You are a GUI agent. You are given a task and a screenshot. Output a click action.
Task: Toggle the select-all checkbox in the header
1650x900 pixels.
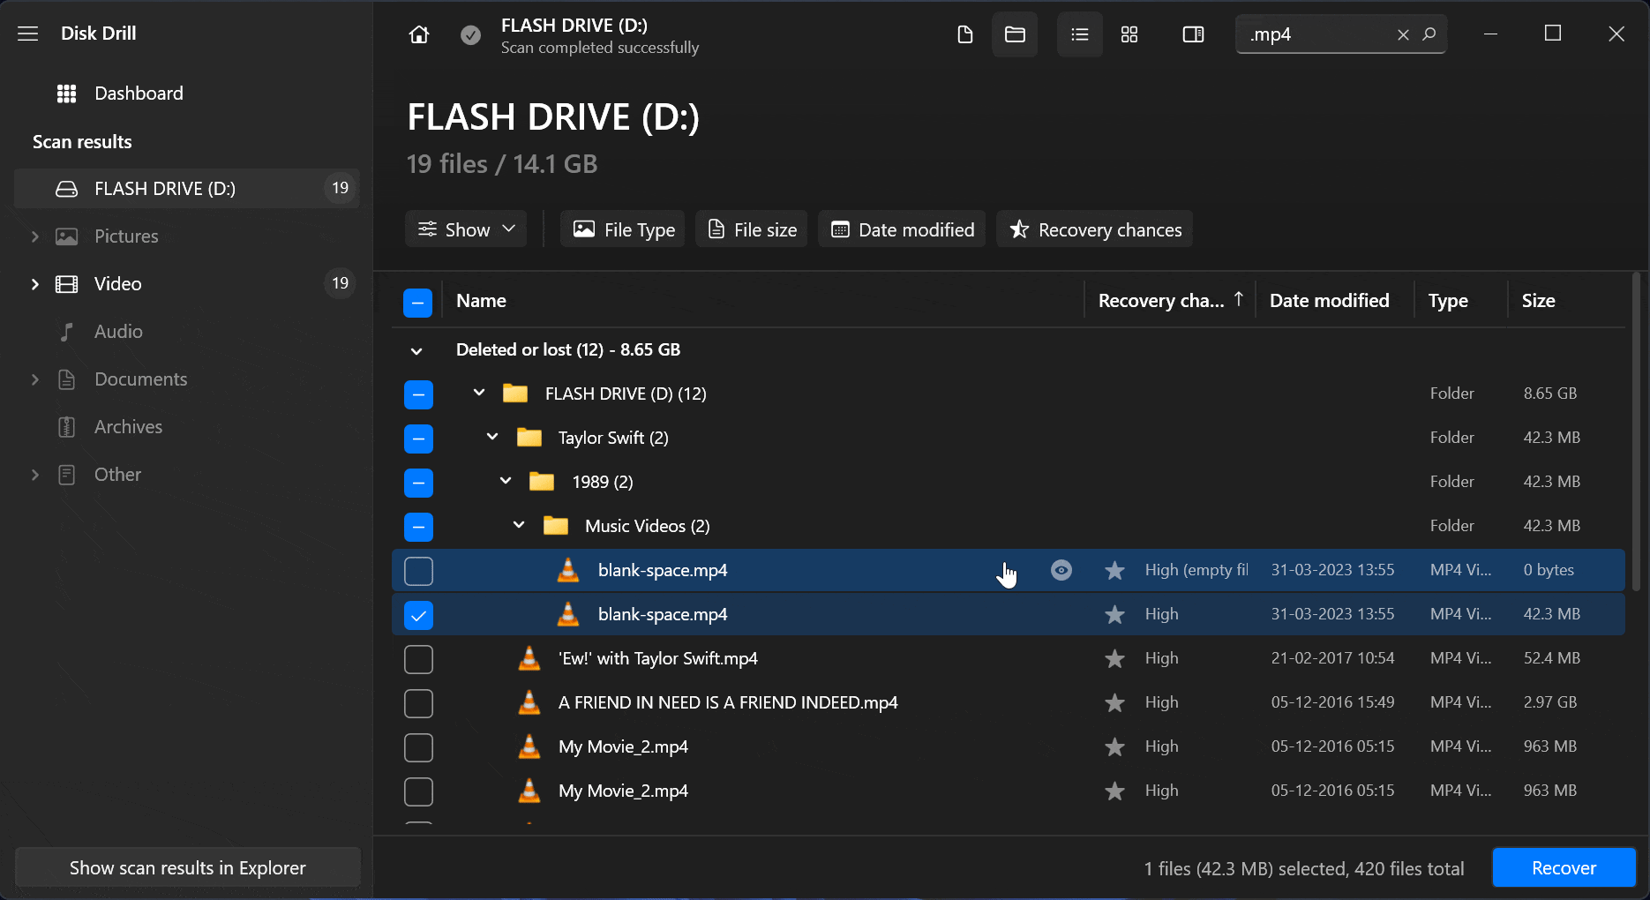pos(417,302)
